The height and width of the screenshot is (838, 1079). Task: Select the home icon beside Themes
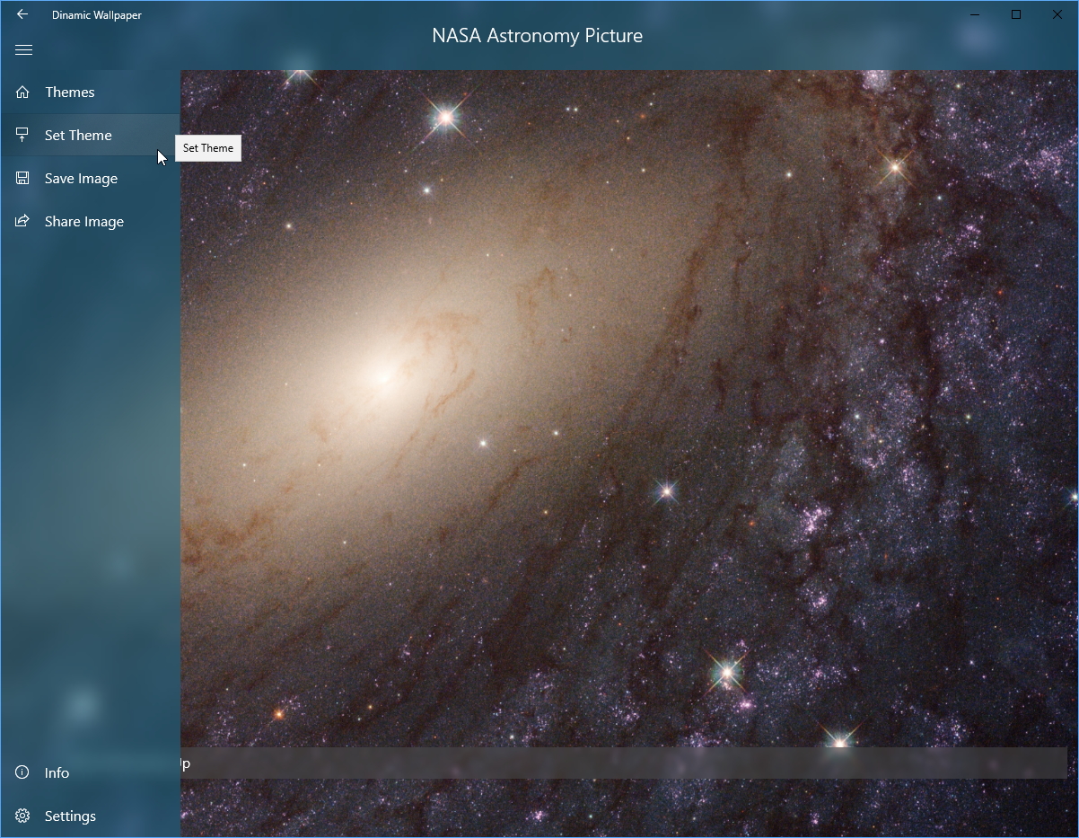[x=22, y=92]
